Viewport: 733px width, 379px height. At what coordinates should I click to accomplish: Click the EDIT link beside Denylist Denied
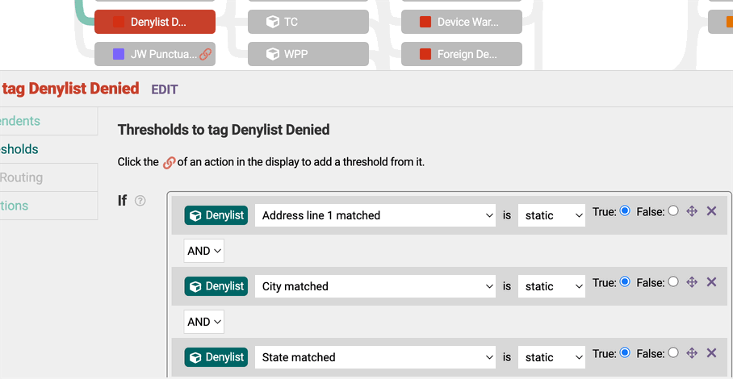(x=165, y=90)
